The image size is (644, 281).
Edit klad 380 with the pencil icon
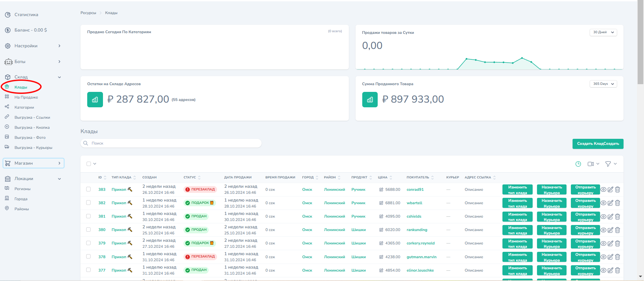tap(610, 230)
